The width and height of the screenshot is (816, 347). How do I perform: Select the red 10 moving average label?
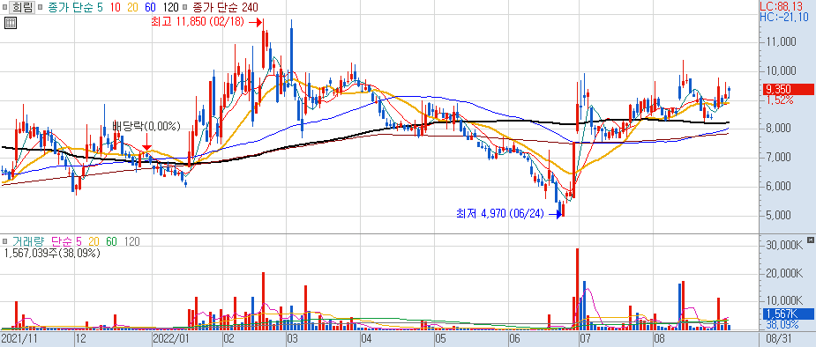tap(116, 7)
